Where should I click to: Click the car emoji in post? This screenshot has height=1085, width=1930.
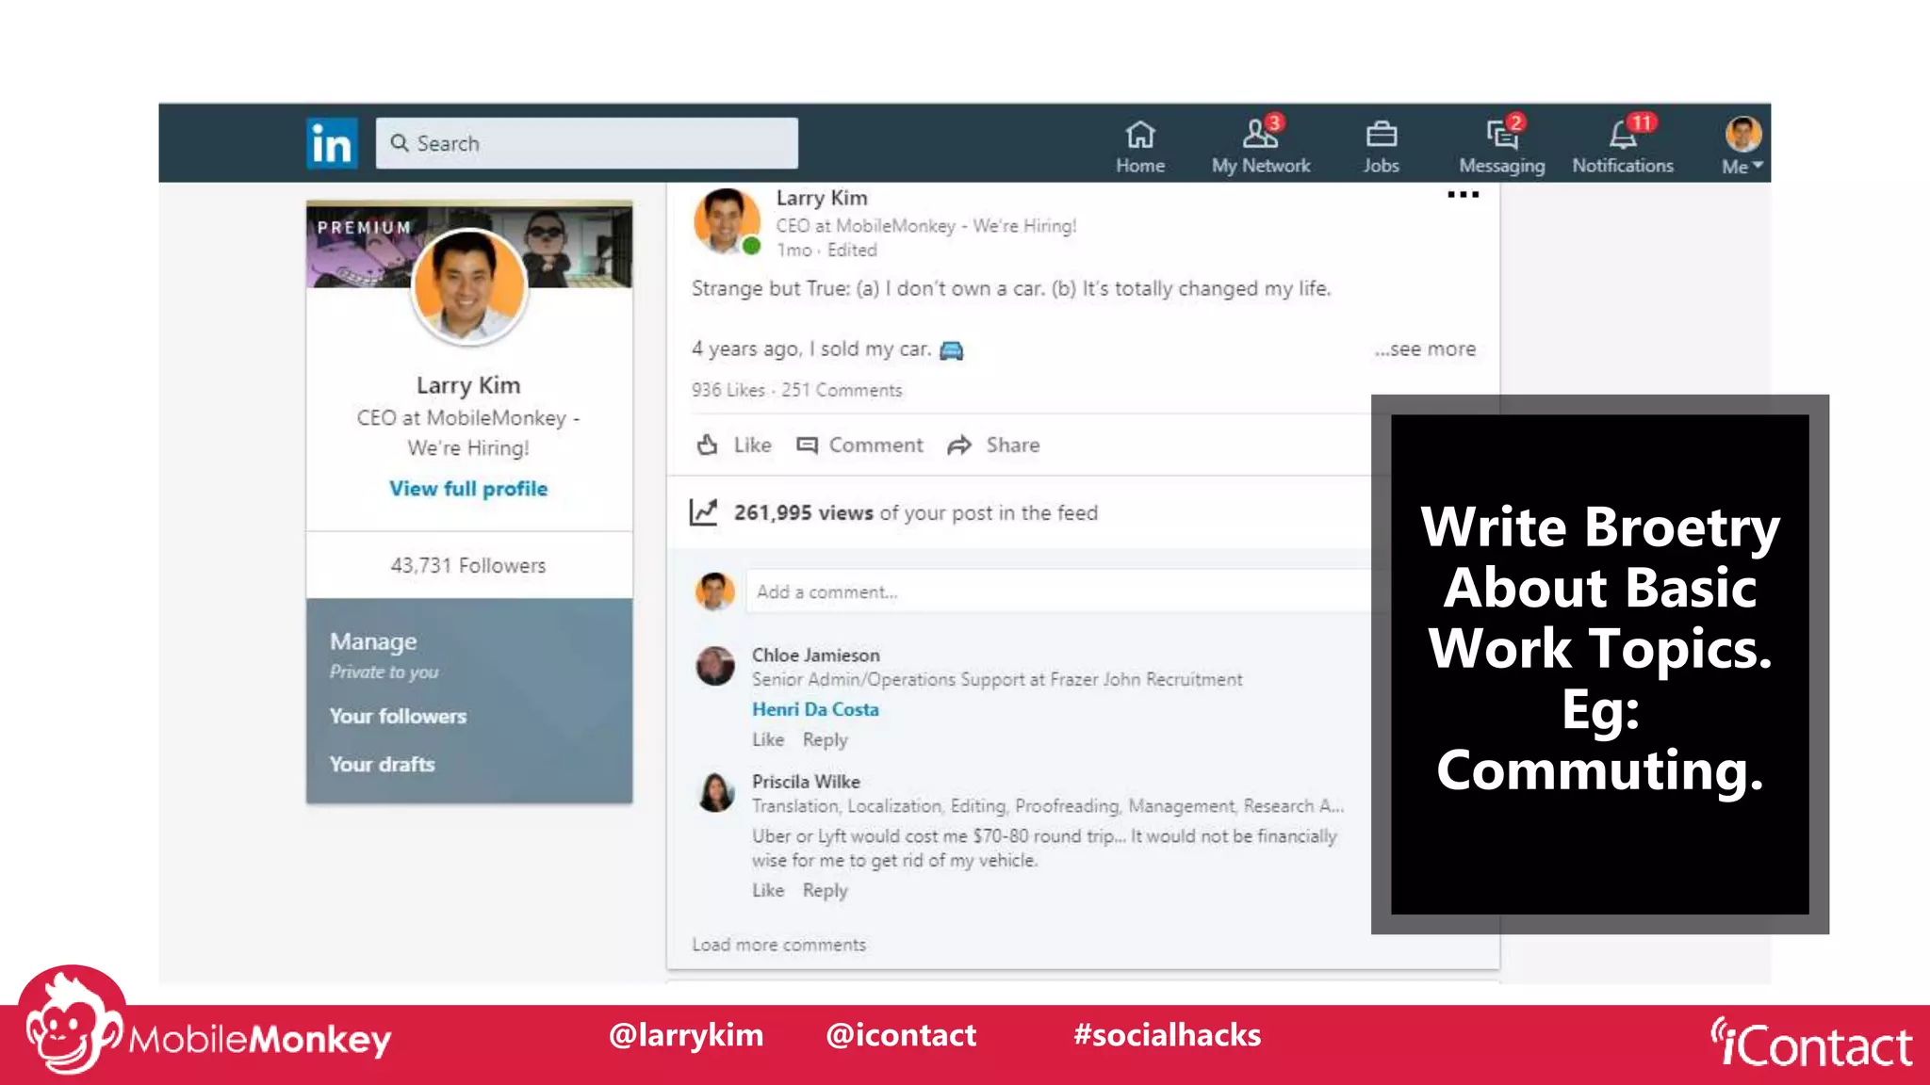click(x=952, y=350)
